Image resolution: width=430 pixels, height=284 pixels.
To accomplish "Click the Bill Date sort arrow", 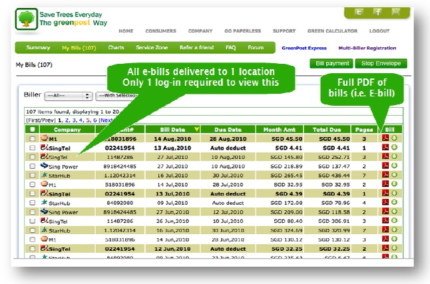I will [196, 129].
